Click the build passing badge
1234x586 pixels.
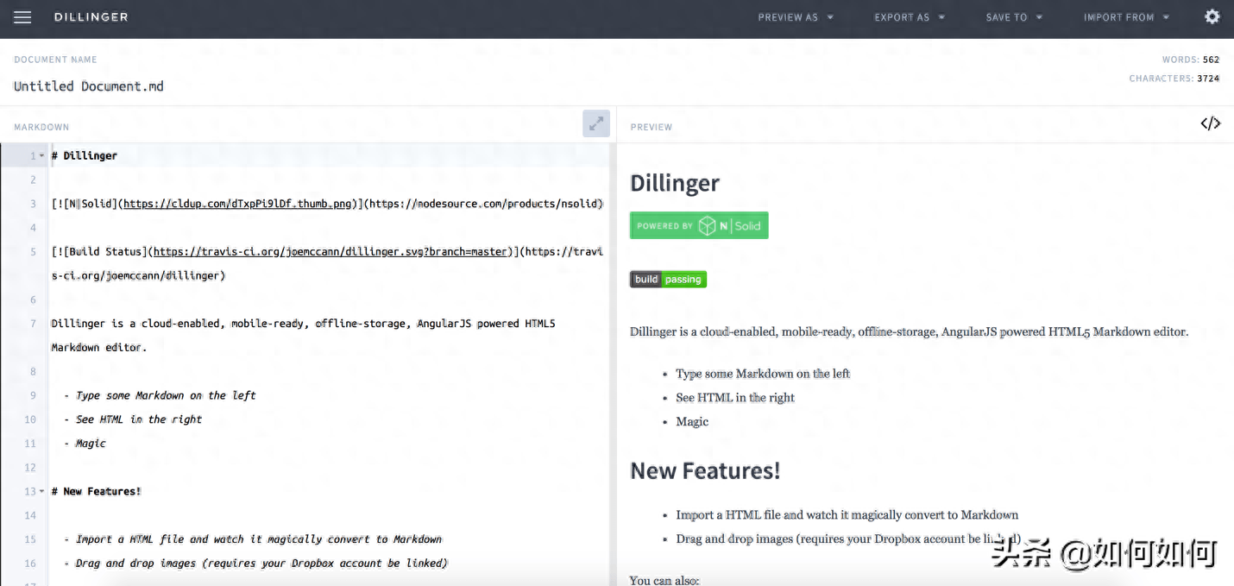[x=668, y=280]
